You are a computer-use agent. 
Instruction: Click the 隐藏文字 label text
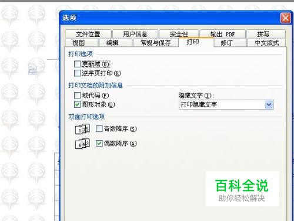point(196,96)
